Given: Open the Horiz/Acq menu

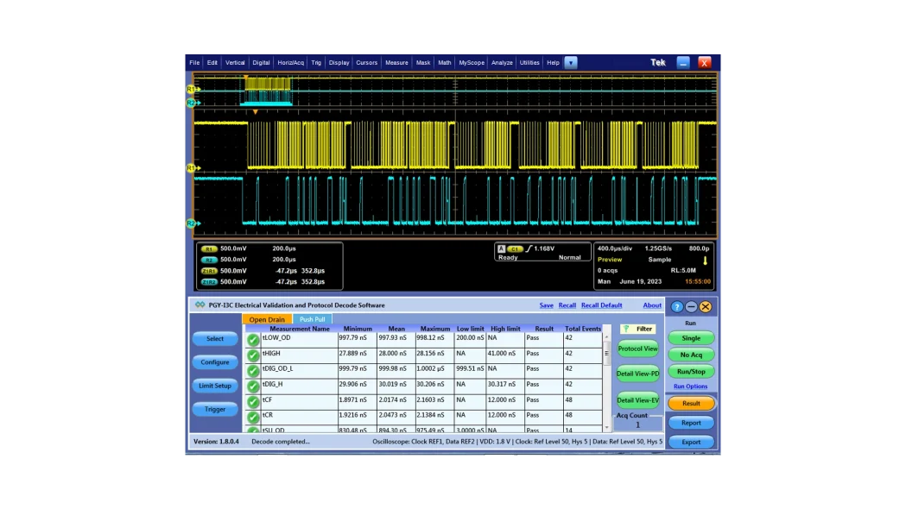Looking at the screenshot, I should point(291,62).
